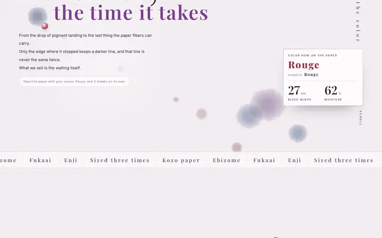Image resolution: width=382 pixels, height=238 pixels.
Task: Click 'Enji' just after 'Ebizome Fukaai'
Action: (x=294, y=160)
